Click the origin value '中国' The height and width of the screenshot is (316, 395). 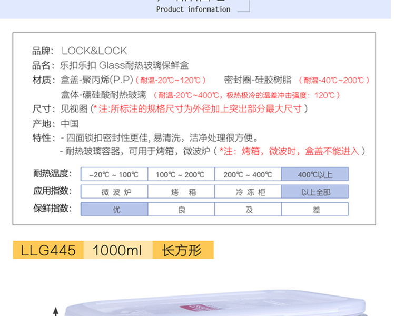[x=70, y=124]
